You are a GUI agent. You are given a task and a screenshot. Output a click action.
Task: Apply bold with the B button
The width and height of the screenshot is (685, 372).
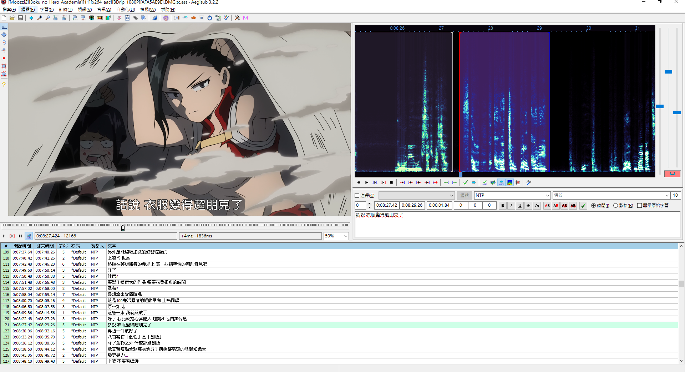point(503,206)
